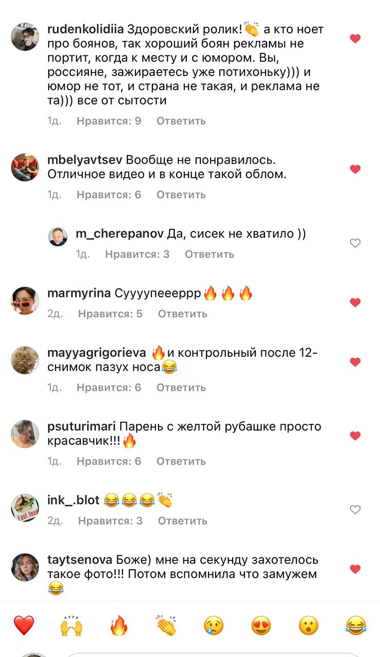Unlike rudenkolidiia's comment heart
This screenshot has width=380, height=657.
355,38
